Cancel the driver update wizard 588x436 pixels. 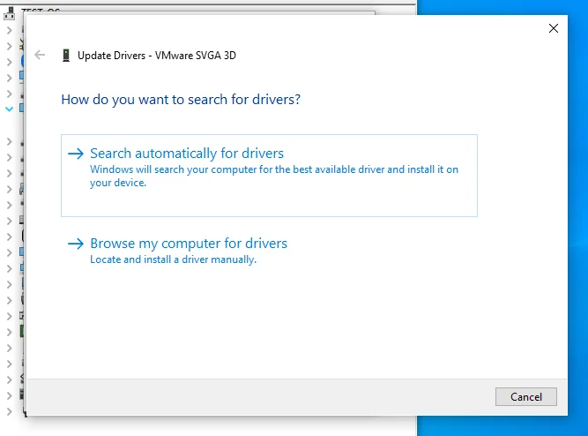coord(525,396)
